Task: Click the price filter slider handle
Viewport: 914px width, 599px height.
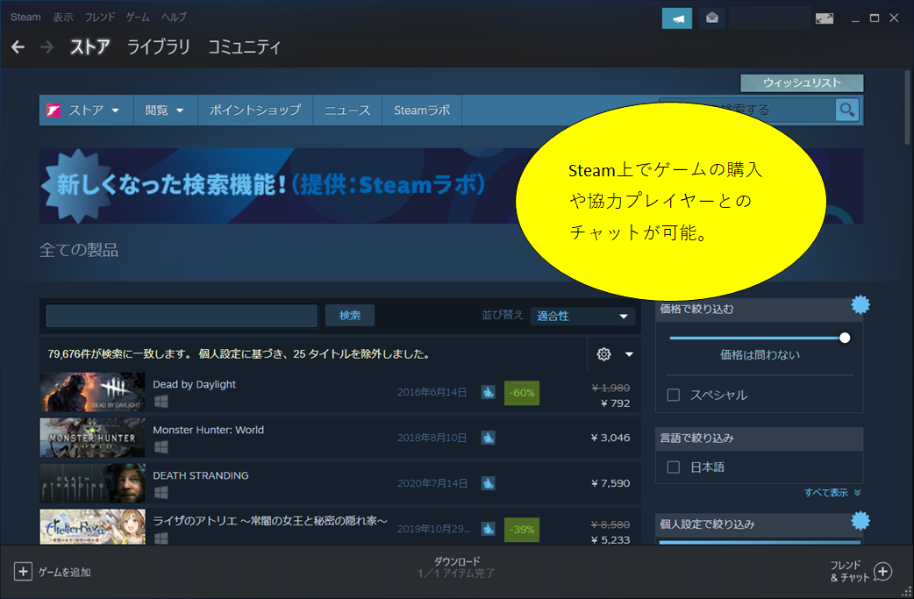Action: pyautogui.click(x=845, y=338)
